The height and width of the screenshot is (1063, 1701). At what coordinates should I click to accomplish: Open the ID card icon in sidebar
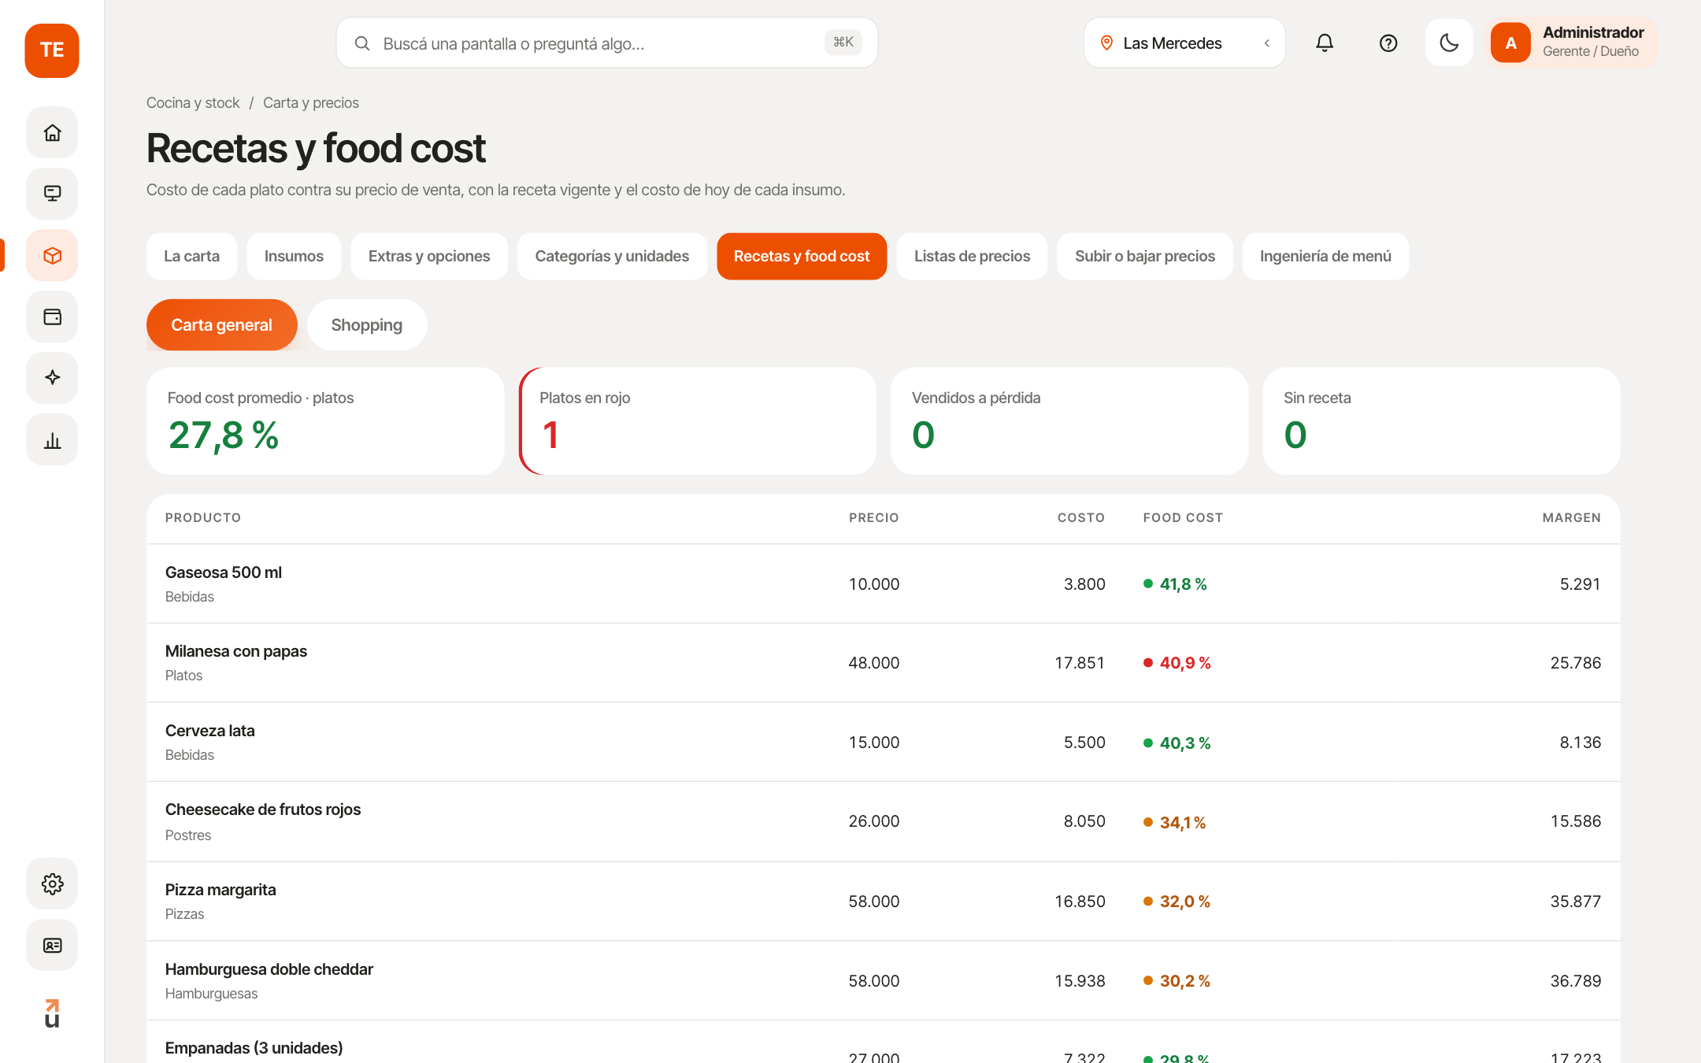[52, 945]
